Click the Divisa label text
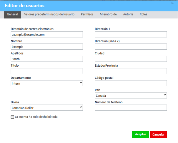The height and width of the screenshot is (143, 178). tap(15, 102)
